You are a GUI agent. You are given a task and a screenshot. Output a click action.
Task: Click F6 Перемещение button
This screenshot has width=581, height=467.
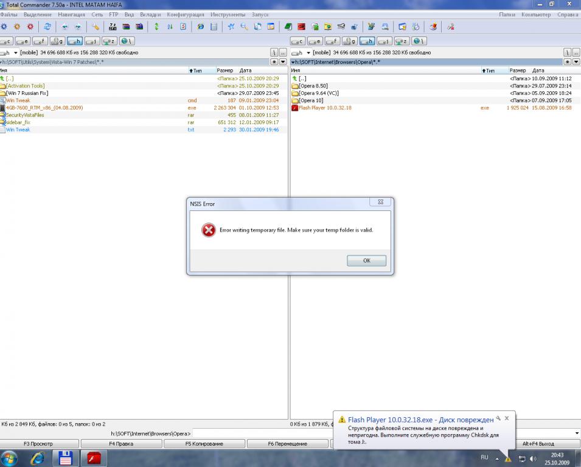point(288,444)
